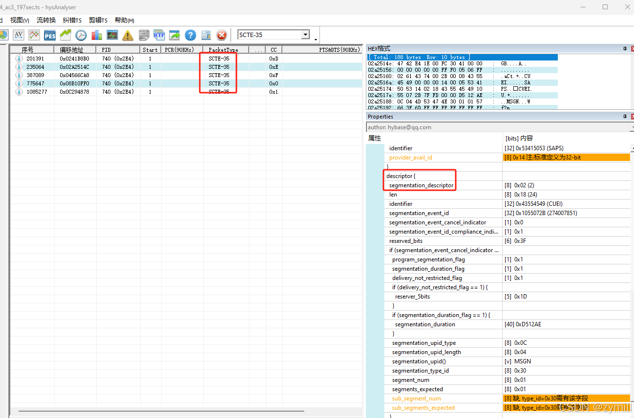Open the SCTE-35 filter combo box

pos(274,35)
